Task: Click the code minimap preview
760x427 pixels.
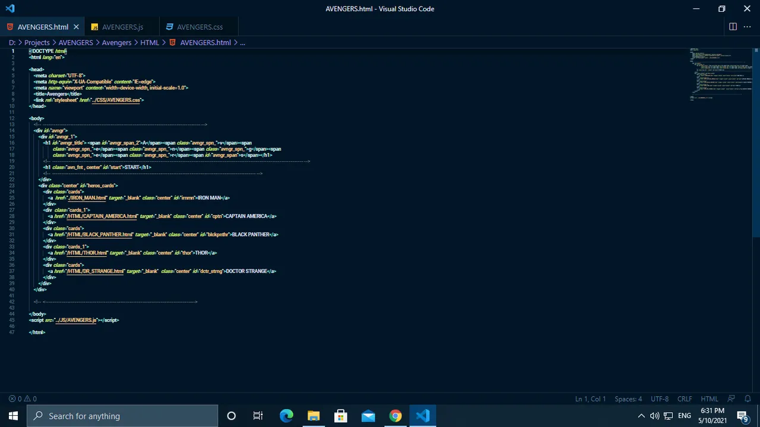Action: pos(720,74)
